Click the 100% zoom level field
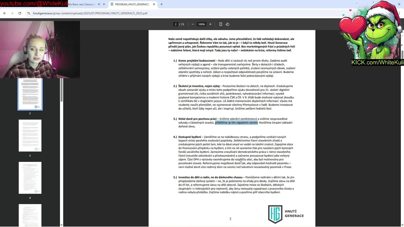404x227 pixels. pos(201,24)
